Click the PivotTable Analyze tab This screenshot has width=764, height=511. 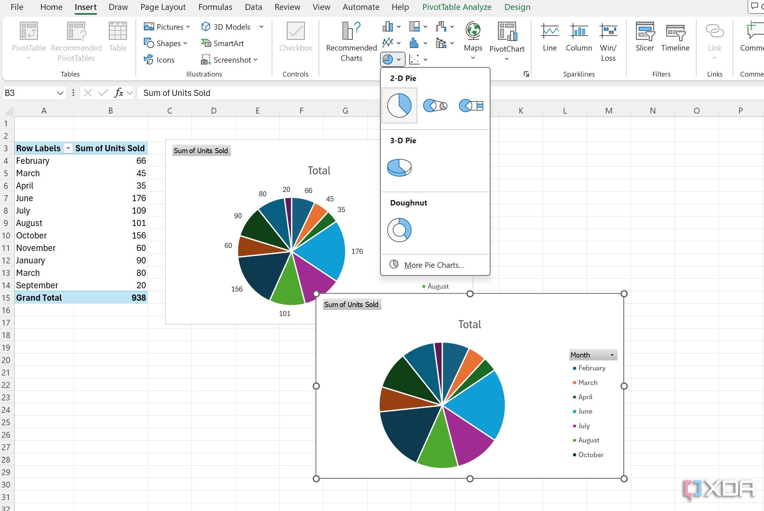point(456,7)
